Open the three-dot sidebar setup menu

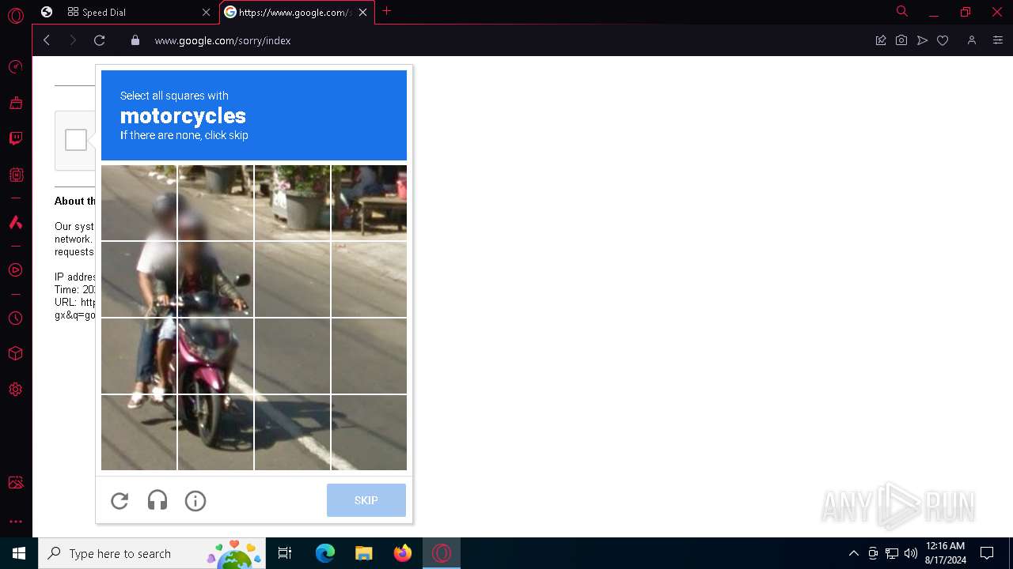click(x=15, y=522)
